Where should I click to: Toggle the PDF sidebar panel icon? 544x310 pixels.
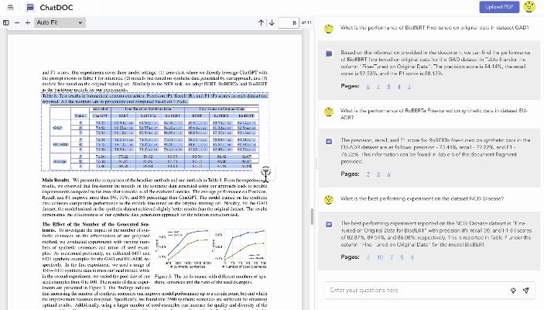(6, 22)
